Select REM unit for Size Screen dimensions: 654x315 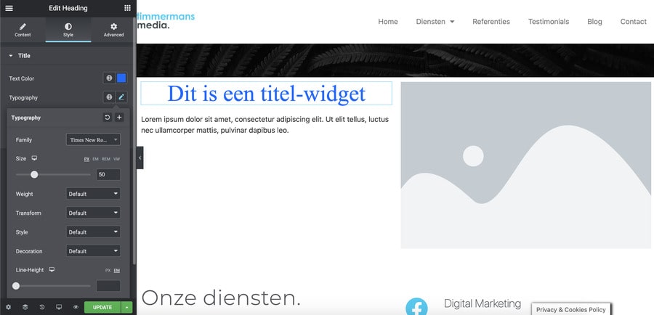(106, 159)
